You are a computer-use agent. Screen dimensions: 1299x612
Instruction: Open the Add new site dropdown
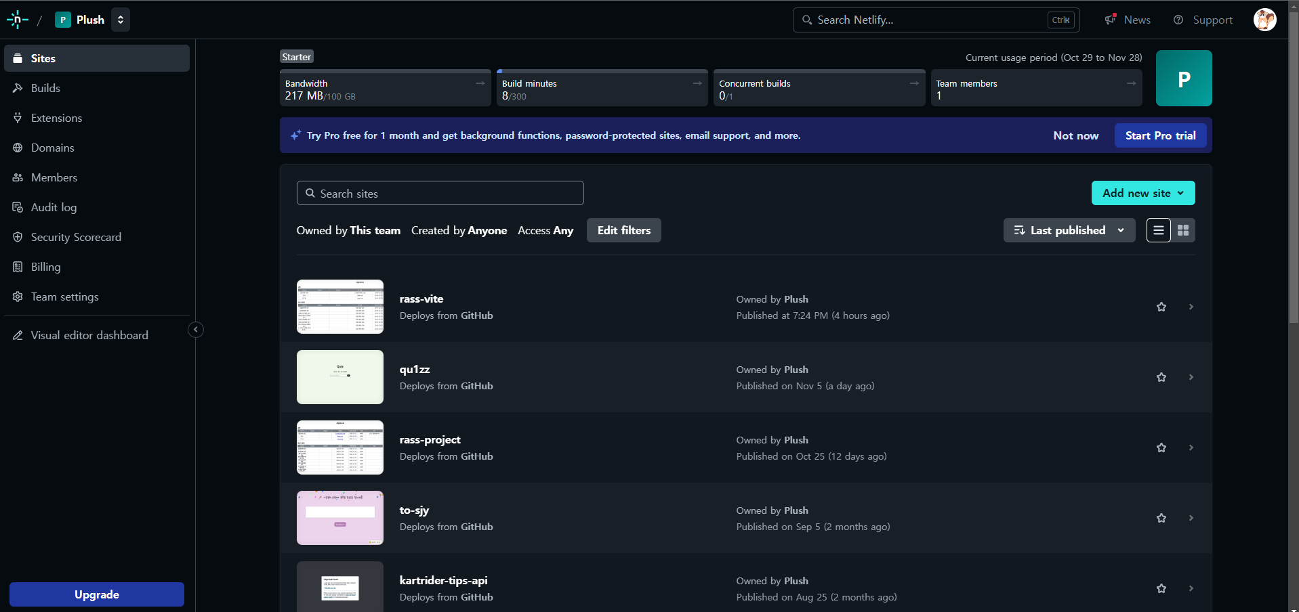click(1143, 193)
